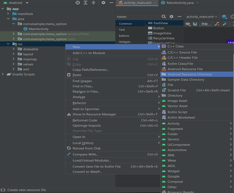Viewport: 234px width, 193px height.
Task: Open the View Options eye menu
Action: point(188,24)
